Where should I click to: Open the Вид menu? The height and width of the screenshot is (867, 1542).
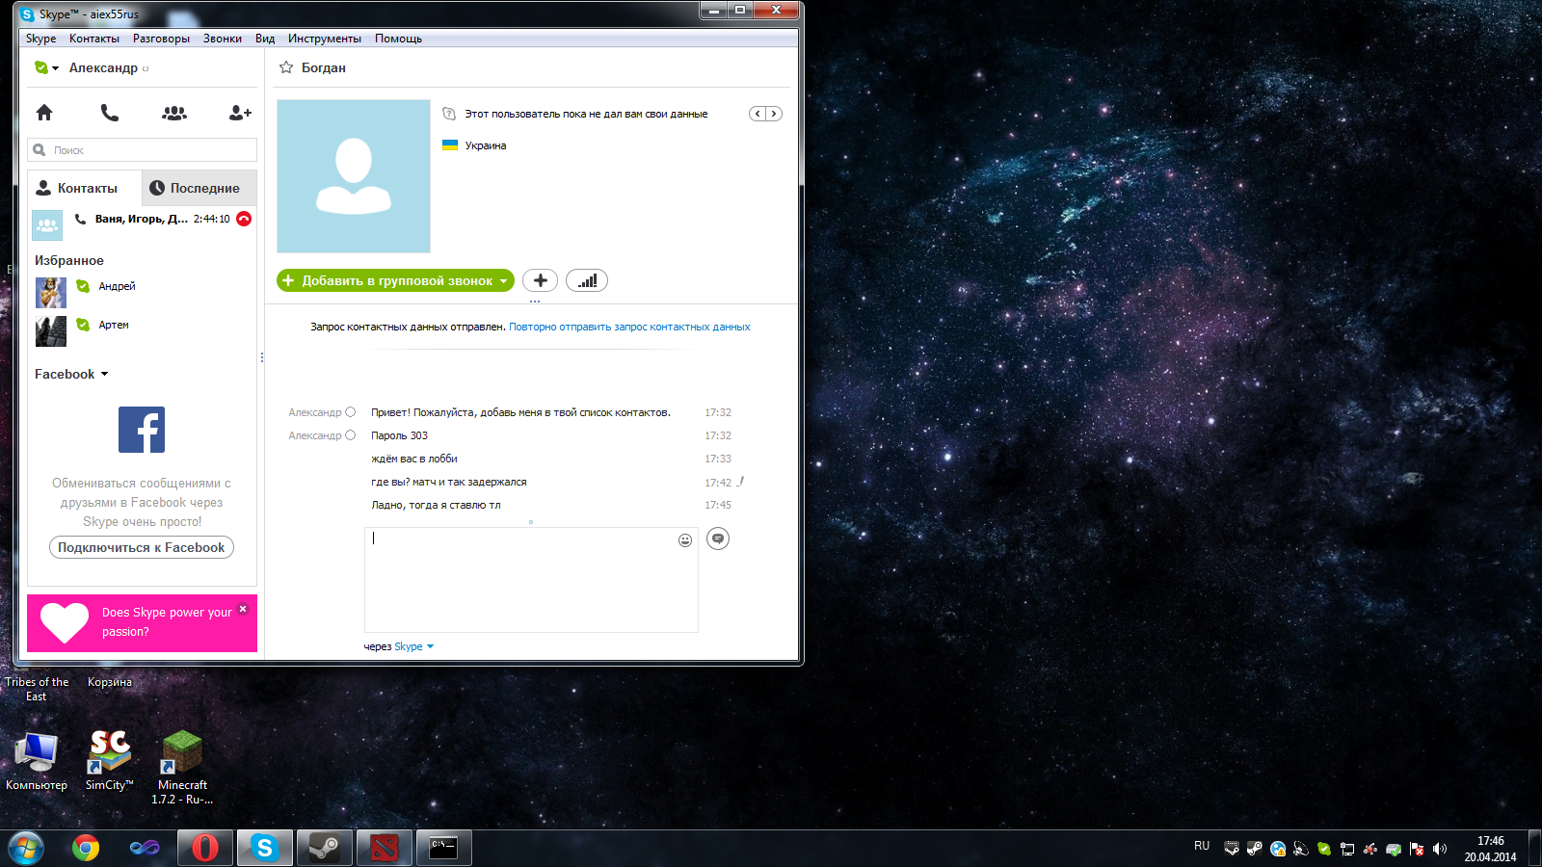coord(265,39)
